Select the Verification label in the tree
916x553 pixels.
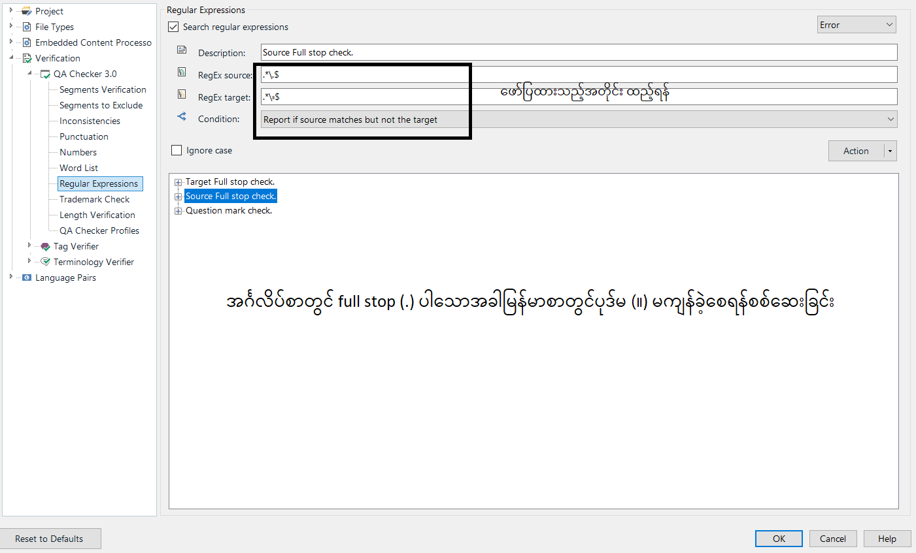pyautogui.click(x=58, y=58)
